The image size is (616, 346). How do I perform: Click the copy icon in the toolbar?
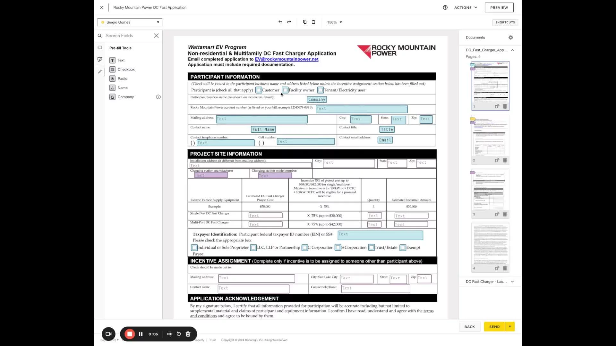pos(305,22)
